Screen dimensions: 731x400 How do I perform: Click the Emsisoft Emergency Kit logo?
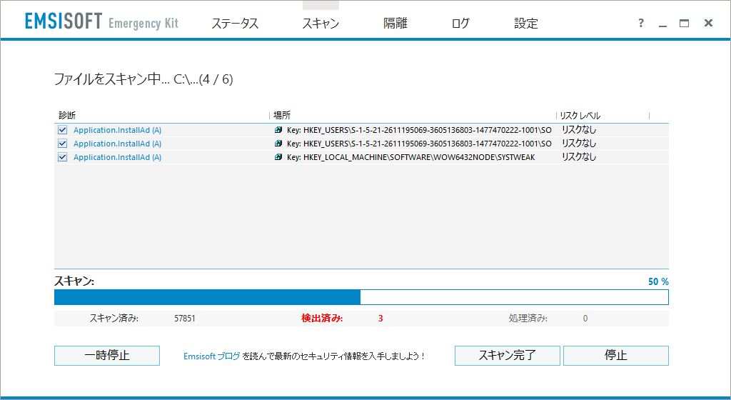point(101,21)
